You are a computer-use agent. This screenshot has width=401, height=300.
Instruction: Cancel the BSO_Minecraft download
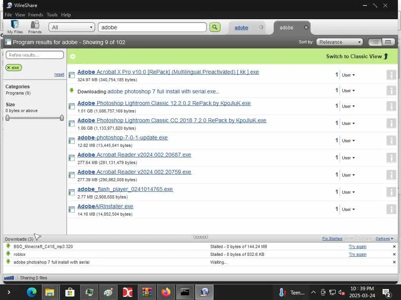pyautogui.click(x=394, y=246)
